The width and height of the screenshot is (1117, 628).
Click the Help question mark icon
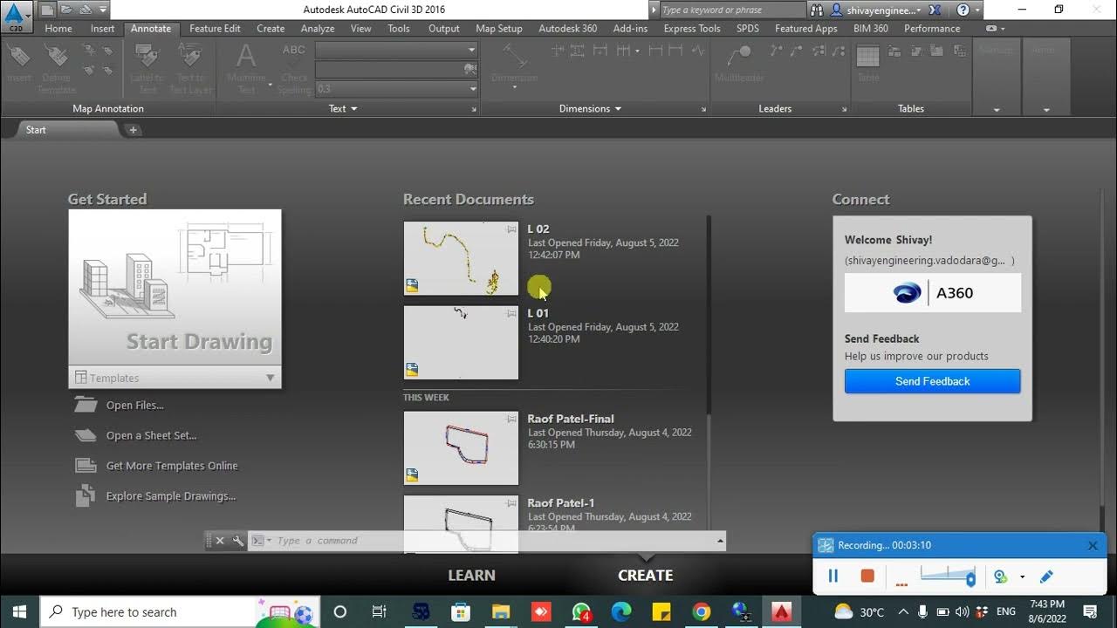coord(963,10)
